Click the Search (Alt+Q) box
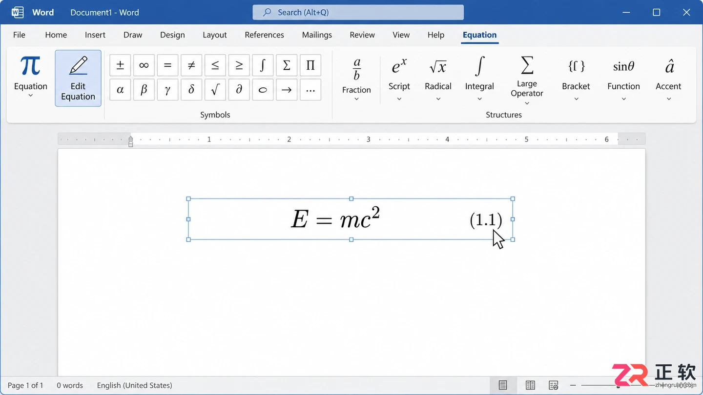Image resolution: width=703 pixels, height=395 pixels. (358, 12)
